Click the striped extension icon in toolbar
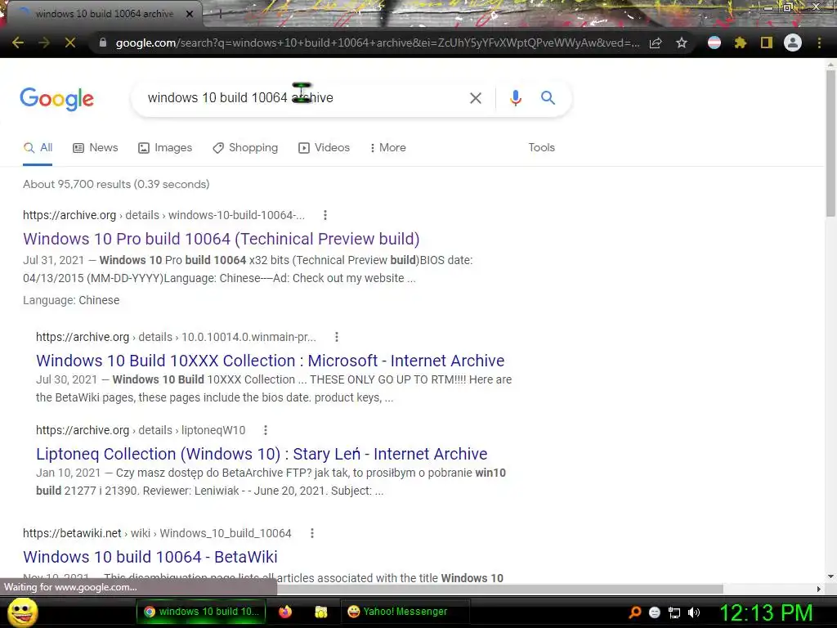837x628 pixels. pyautogui.click(x=714, y=43)
